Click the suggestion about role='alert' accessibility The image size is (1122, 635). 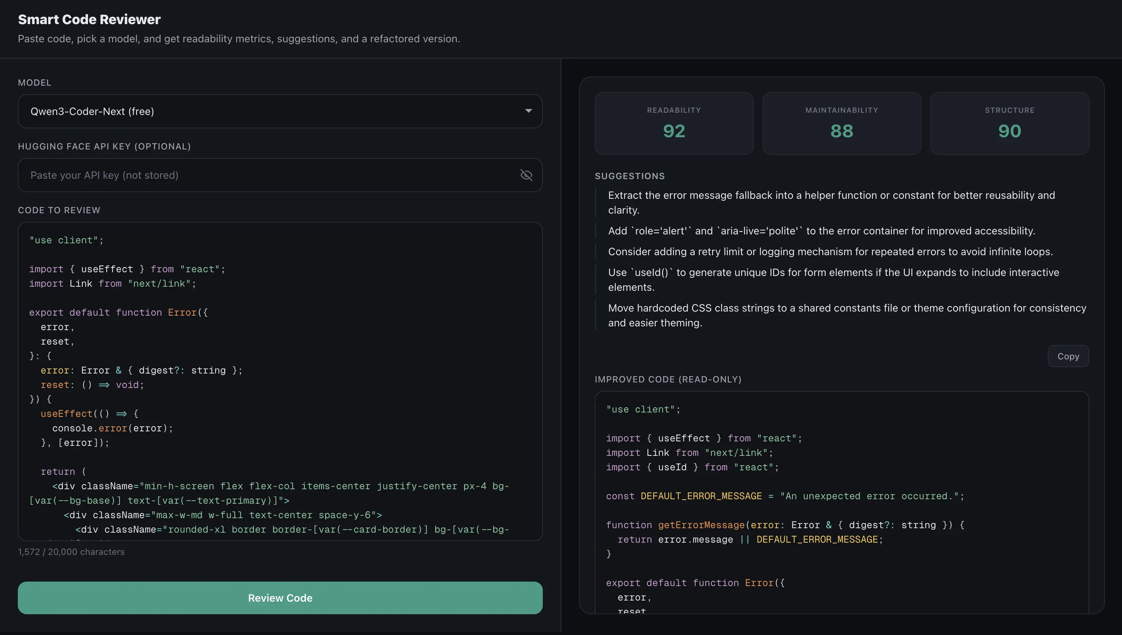(821, 231)
